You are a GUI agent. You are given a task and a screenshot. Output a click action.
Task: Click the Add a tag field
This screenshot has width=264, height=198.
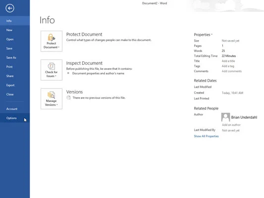pos(228,66)
